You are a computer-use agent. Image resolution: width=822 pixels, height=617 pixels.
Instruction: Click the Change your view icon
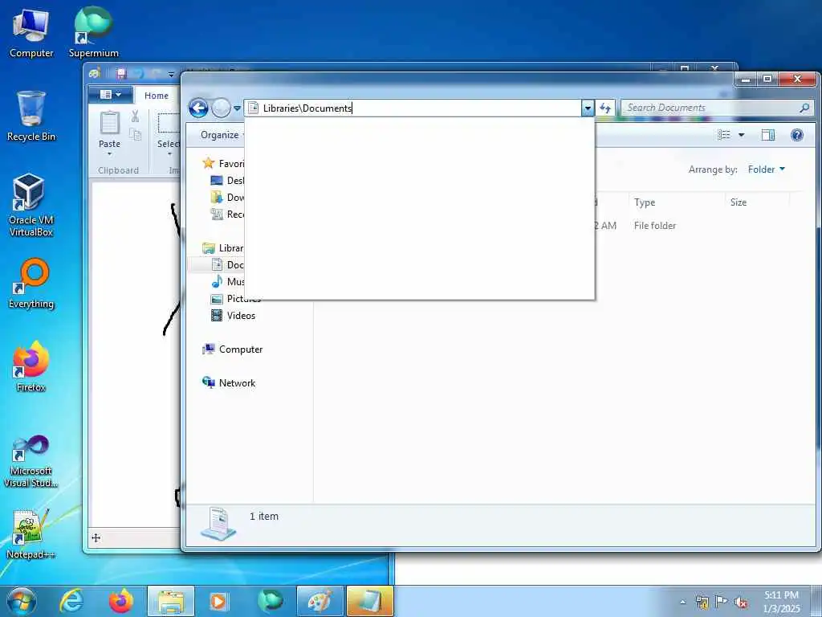(x=724, y=135)
